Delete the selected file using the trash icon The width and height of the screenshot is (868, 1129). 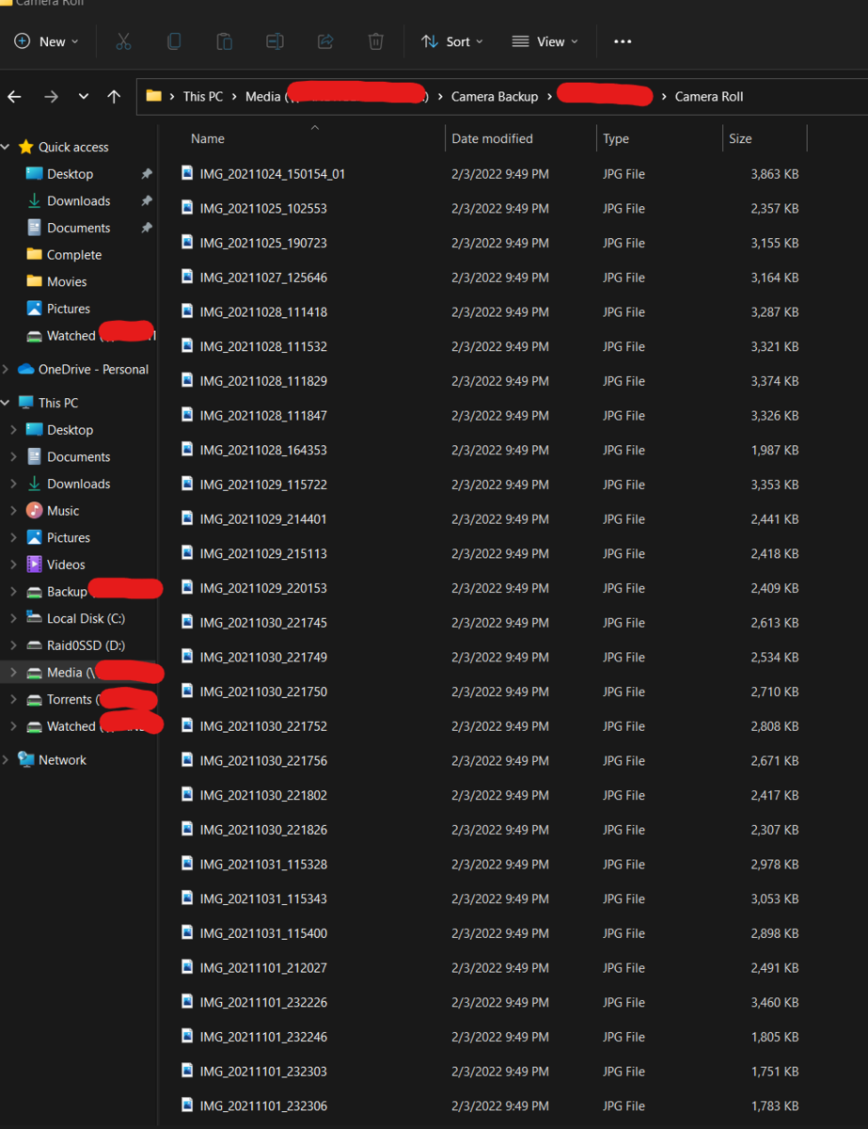click(375, 41)
